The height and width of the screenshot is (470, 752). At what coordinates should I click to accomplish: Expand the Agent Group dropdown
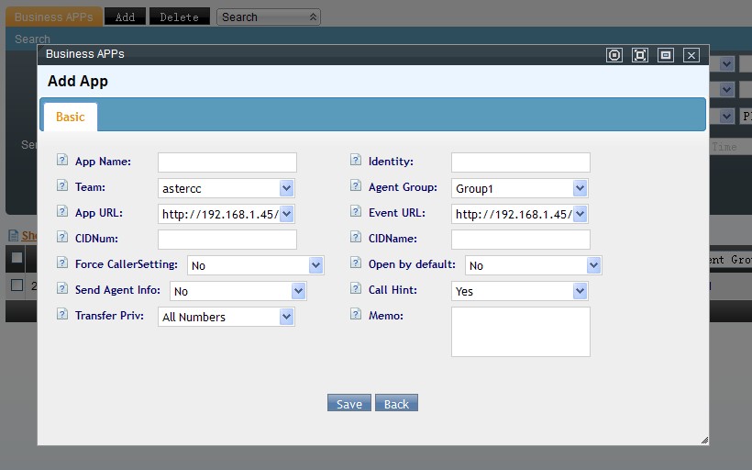pos(519,188)
